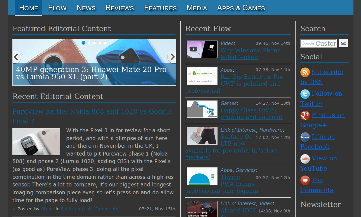Open the Apps category tag at 07:38
The image size is (361, 217).
[227, 70]
